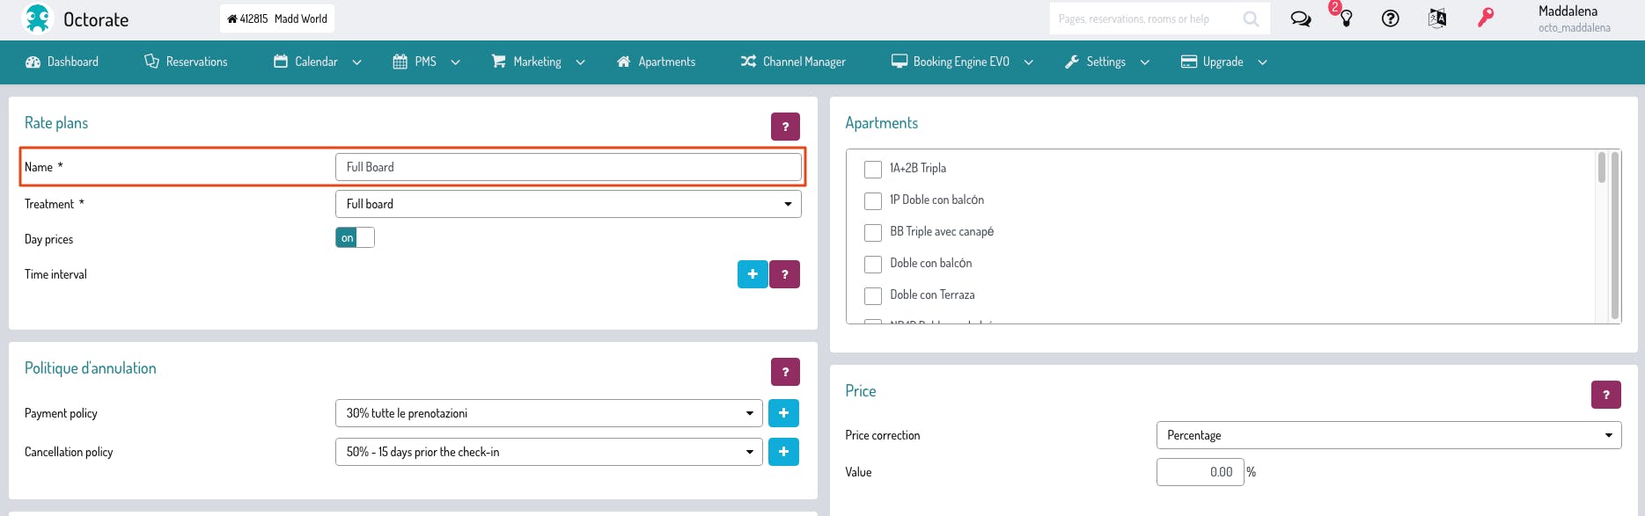Image resolution: width=1645 pixels, height=516 pixels.
Task: Open Marketing menu
Action: (537, 62)
